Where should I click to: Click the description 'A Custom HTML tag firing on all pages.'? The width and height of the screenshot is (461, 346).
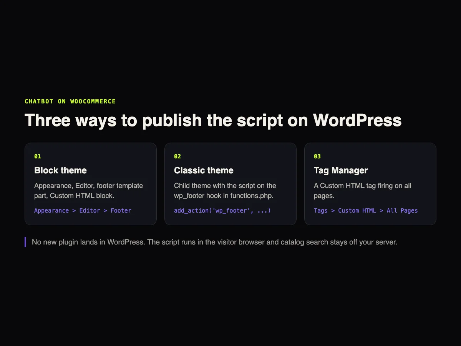[x=363, y=191]
